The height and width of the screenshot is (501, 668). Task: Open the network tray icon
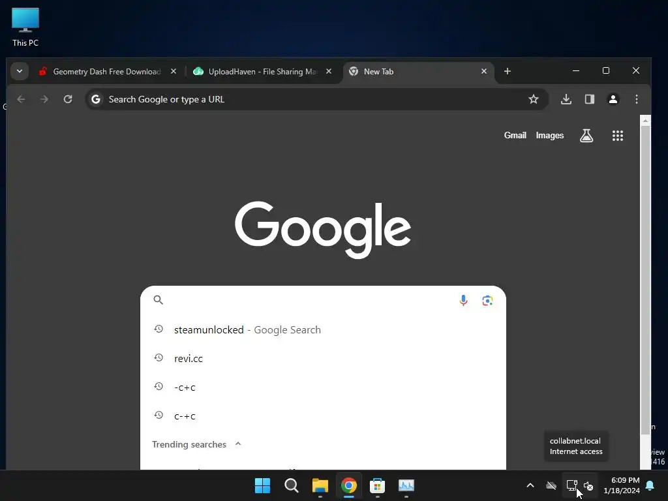tap(571, 485)
